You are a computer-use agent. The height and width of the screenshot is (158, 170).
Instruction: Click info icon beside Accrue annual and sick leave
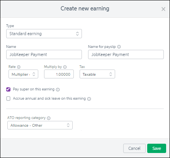pos(89,99)
